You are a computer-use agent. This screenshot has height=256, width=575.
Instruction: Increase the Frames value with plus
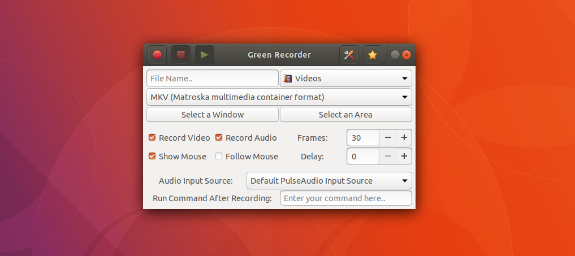point(404,137)
